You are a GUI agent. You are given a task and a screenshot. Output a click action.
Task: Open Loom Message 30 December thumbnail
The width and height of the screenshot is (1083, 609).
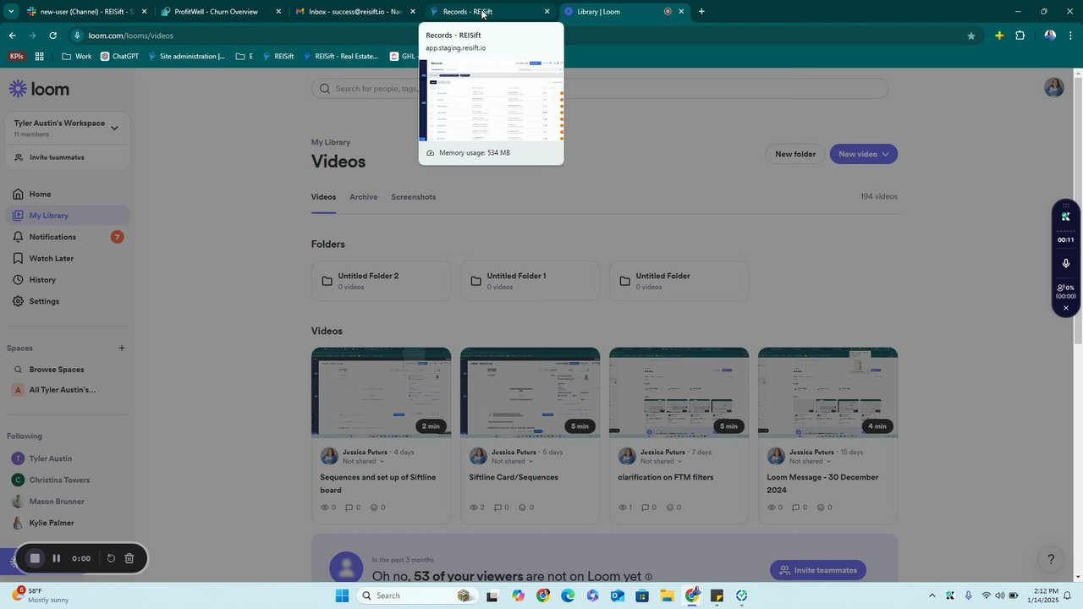point(827,392)
